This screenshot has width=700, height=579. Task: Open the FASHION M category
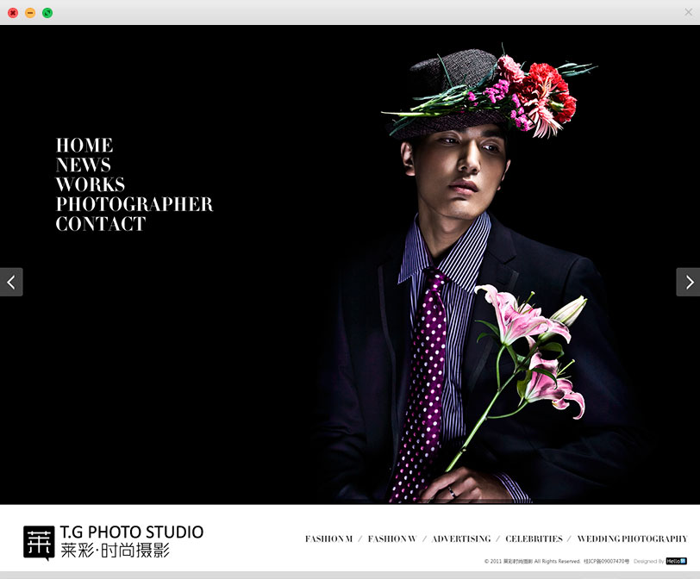pyautogui.click(x=329, y=539)
